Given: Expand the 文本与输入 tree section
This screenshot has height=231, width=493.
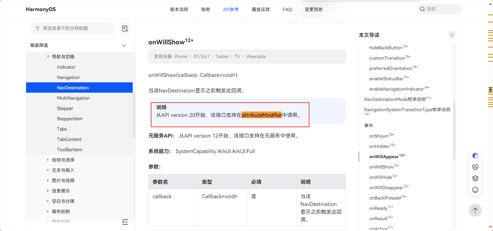Looking at the screenshot, I should click(48, 170).
